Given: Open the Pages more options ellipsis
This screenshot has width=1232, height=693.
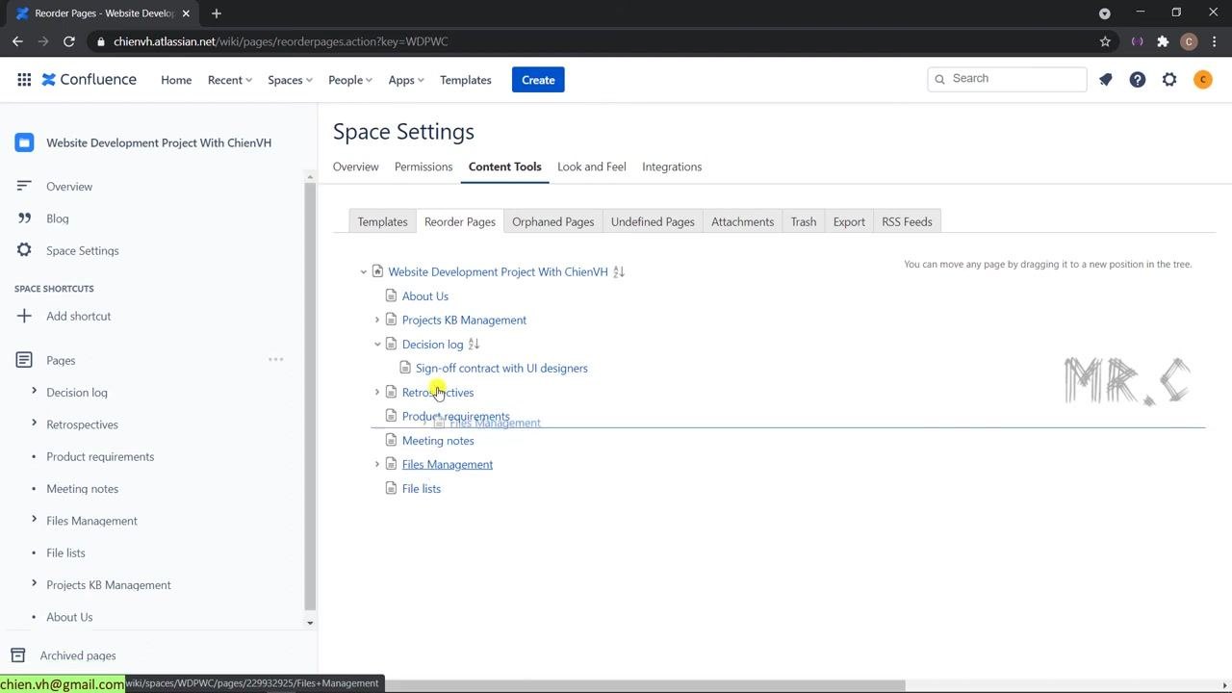Looking at the screenshot, I should coord(276,360).
